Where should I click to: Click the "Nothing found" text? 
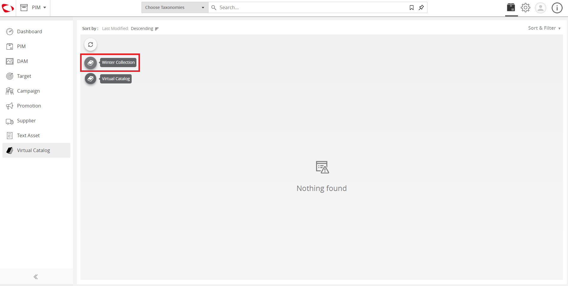click(322, 188)
